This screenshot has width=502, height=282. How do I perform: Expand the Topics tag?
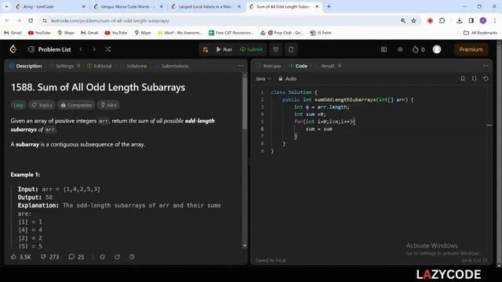tap(42, 105)
